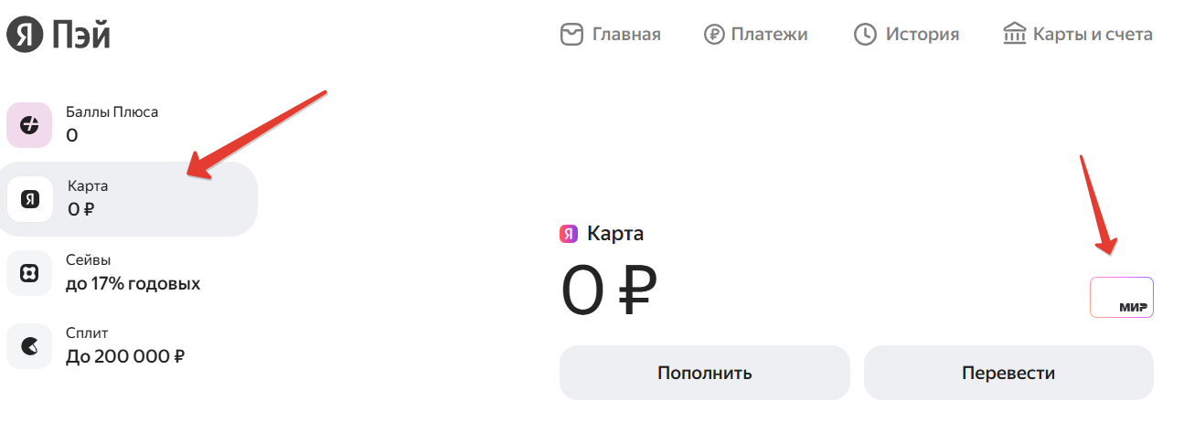Click the Сплит icon
This screenshot has height=422, width=1184.
tap(29, 346)
